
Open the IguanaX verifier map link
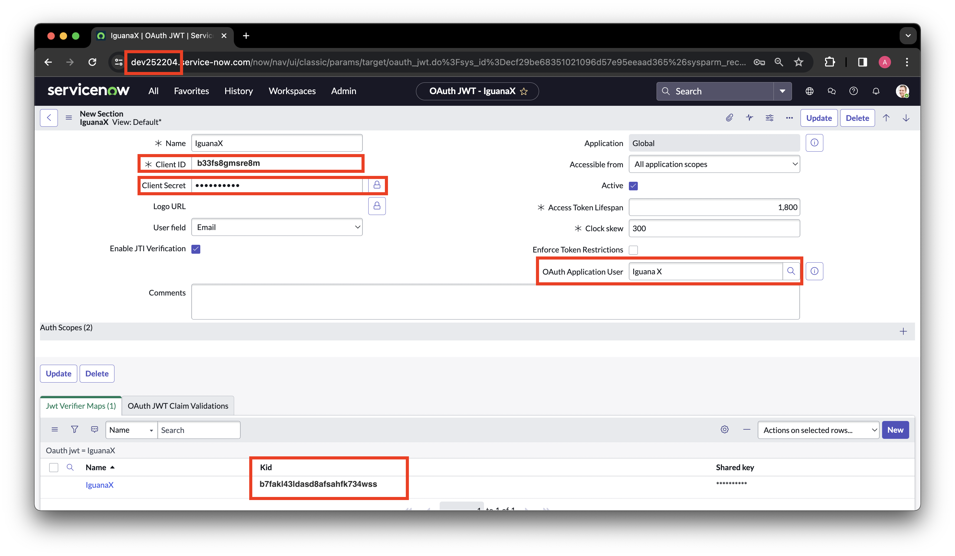pyautogui.click(x=99, y=485)
